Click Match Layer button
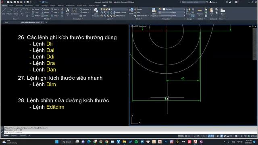The height and width of the screenshot is (145, 258). tap(119, 16)
